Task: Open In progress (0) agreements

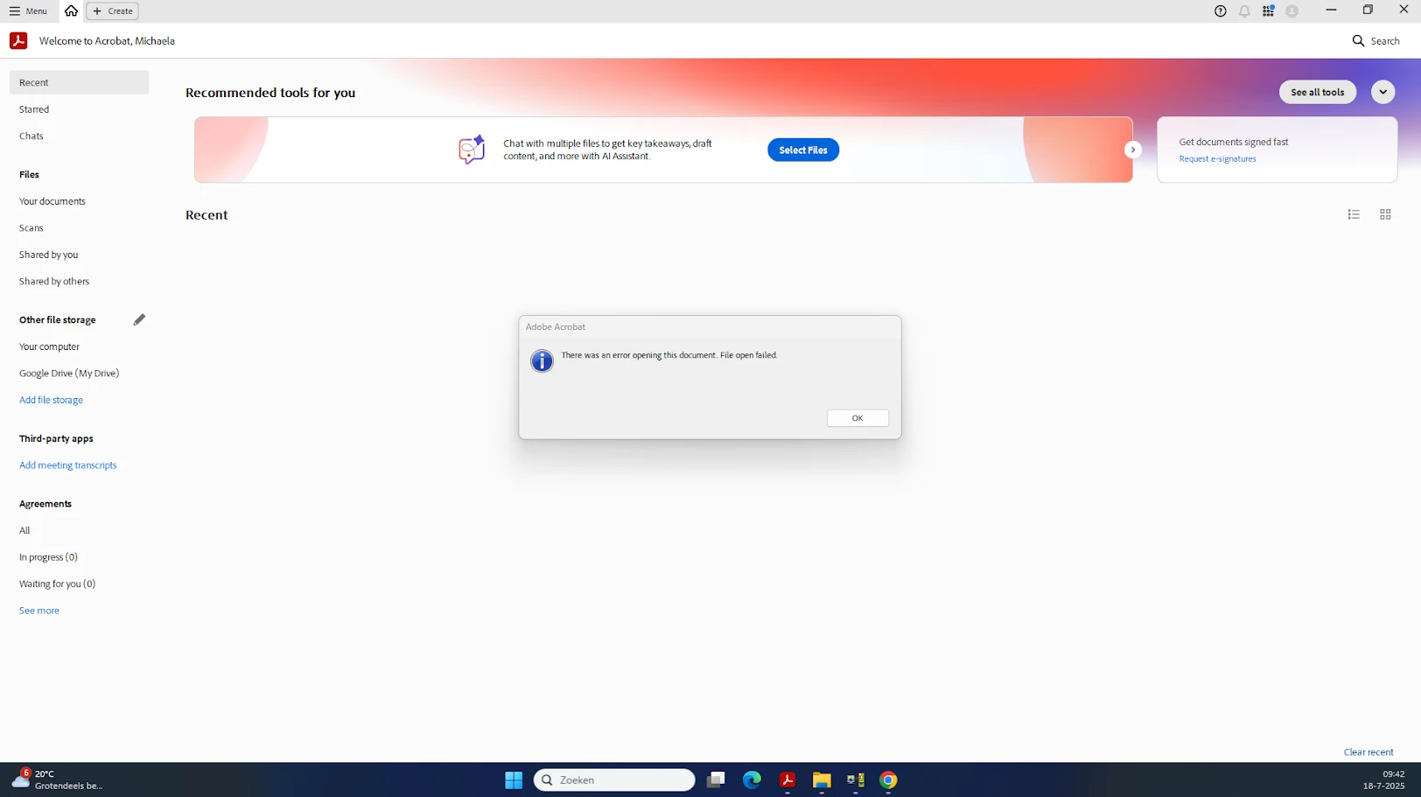Action: (x=48, y=557)
